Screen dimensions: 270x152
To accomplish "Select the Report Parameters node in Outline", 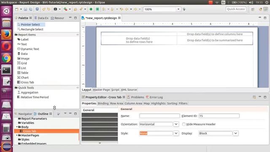I will click(32, 119).
